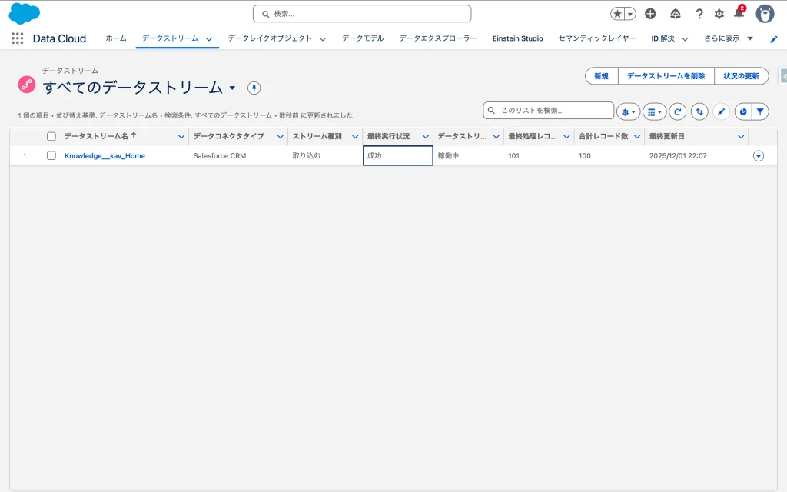The height and width of the screenshot is (492, 787).
Task: Open row actions menu for Knowledge__kav_Home
Action: click(x=759, y=155)
